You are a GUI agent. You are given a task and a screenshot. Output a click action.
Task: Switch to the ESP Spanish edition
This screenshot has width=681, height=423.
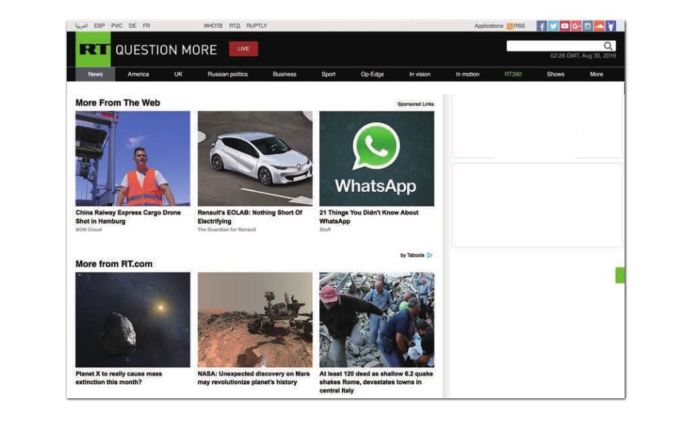click(x=100, y=26)
